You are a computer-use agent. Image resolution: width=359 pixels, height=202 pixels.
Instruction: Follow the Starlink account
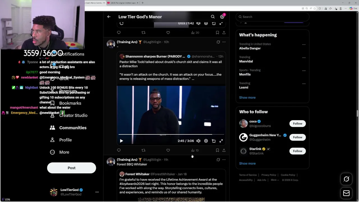tap(298, 151)
